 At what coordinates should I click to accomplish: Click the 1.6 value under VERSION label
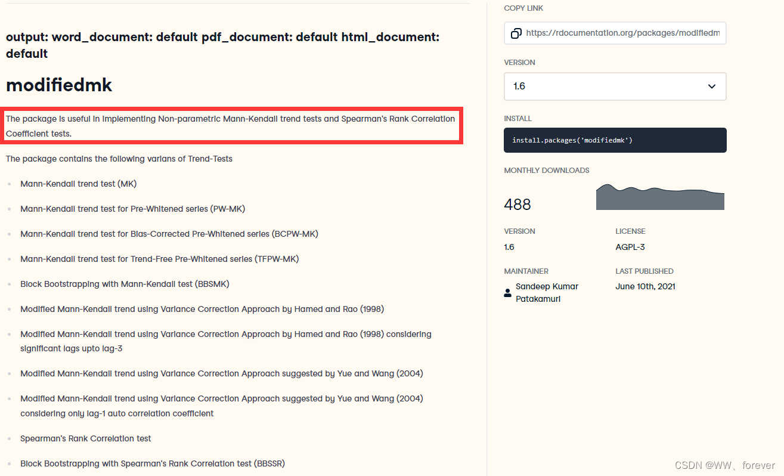pyautogui.click(x=509, y=247)
